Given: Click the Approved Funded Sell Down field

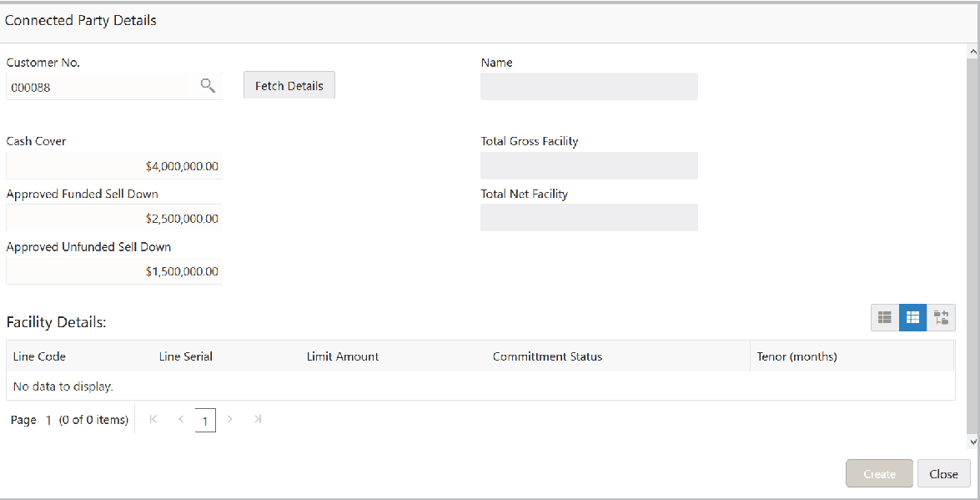Looking at the screenshot, I should (x=114, y=219).
